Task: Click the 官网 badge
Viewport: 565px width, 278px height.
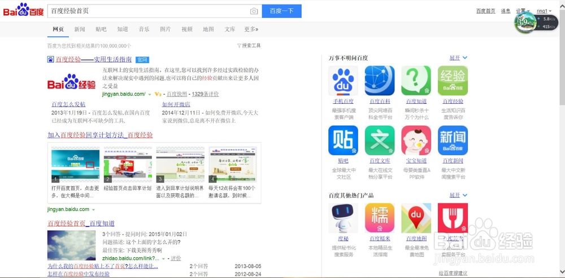Action: point(142,60)
